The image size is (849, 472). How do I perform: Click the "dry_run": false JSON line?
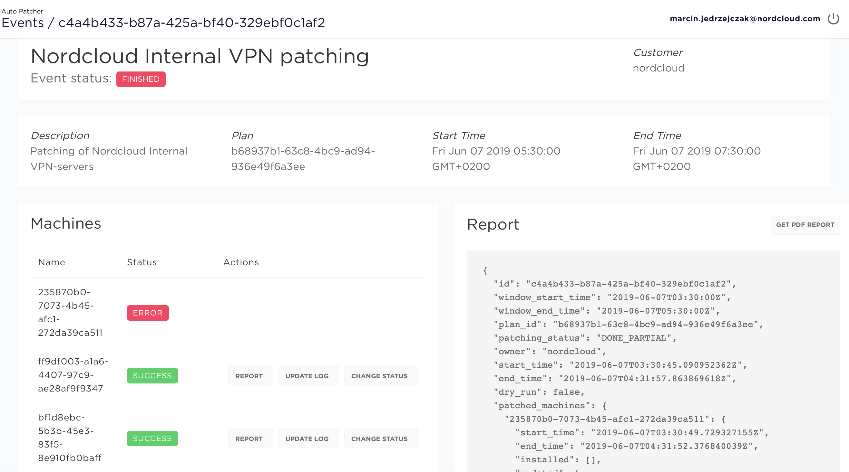click(539, 392)
